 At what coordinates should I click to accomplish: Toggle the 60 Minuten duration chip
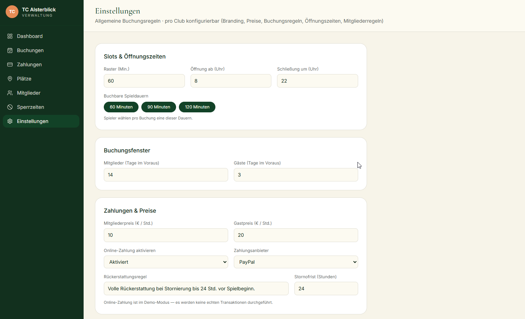click(121, 107)
